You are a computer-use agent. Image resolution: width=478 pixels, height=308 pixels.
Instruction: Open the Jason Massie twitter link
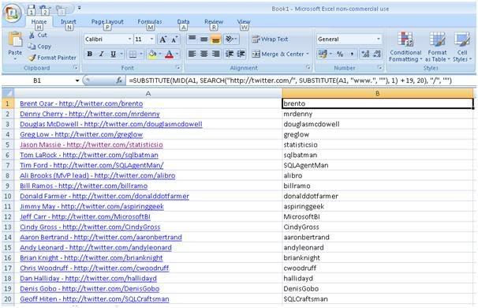pyautogui.click(x=91, y=145)
